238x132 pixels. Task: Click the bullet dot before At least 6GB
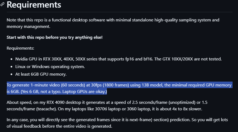pos(11,74)
